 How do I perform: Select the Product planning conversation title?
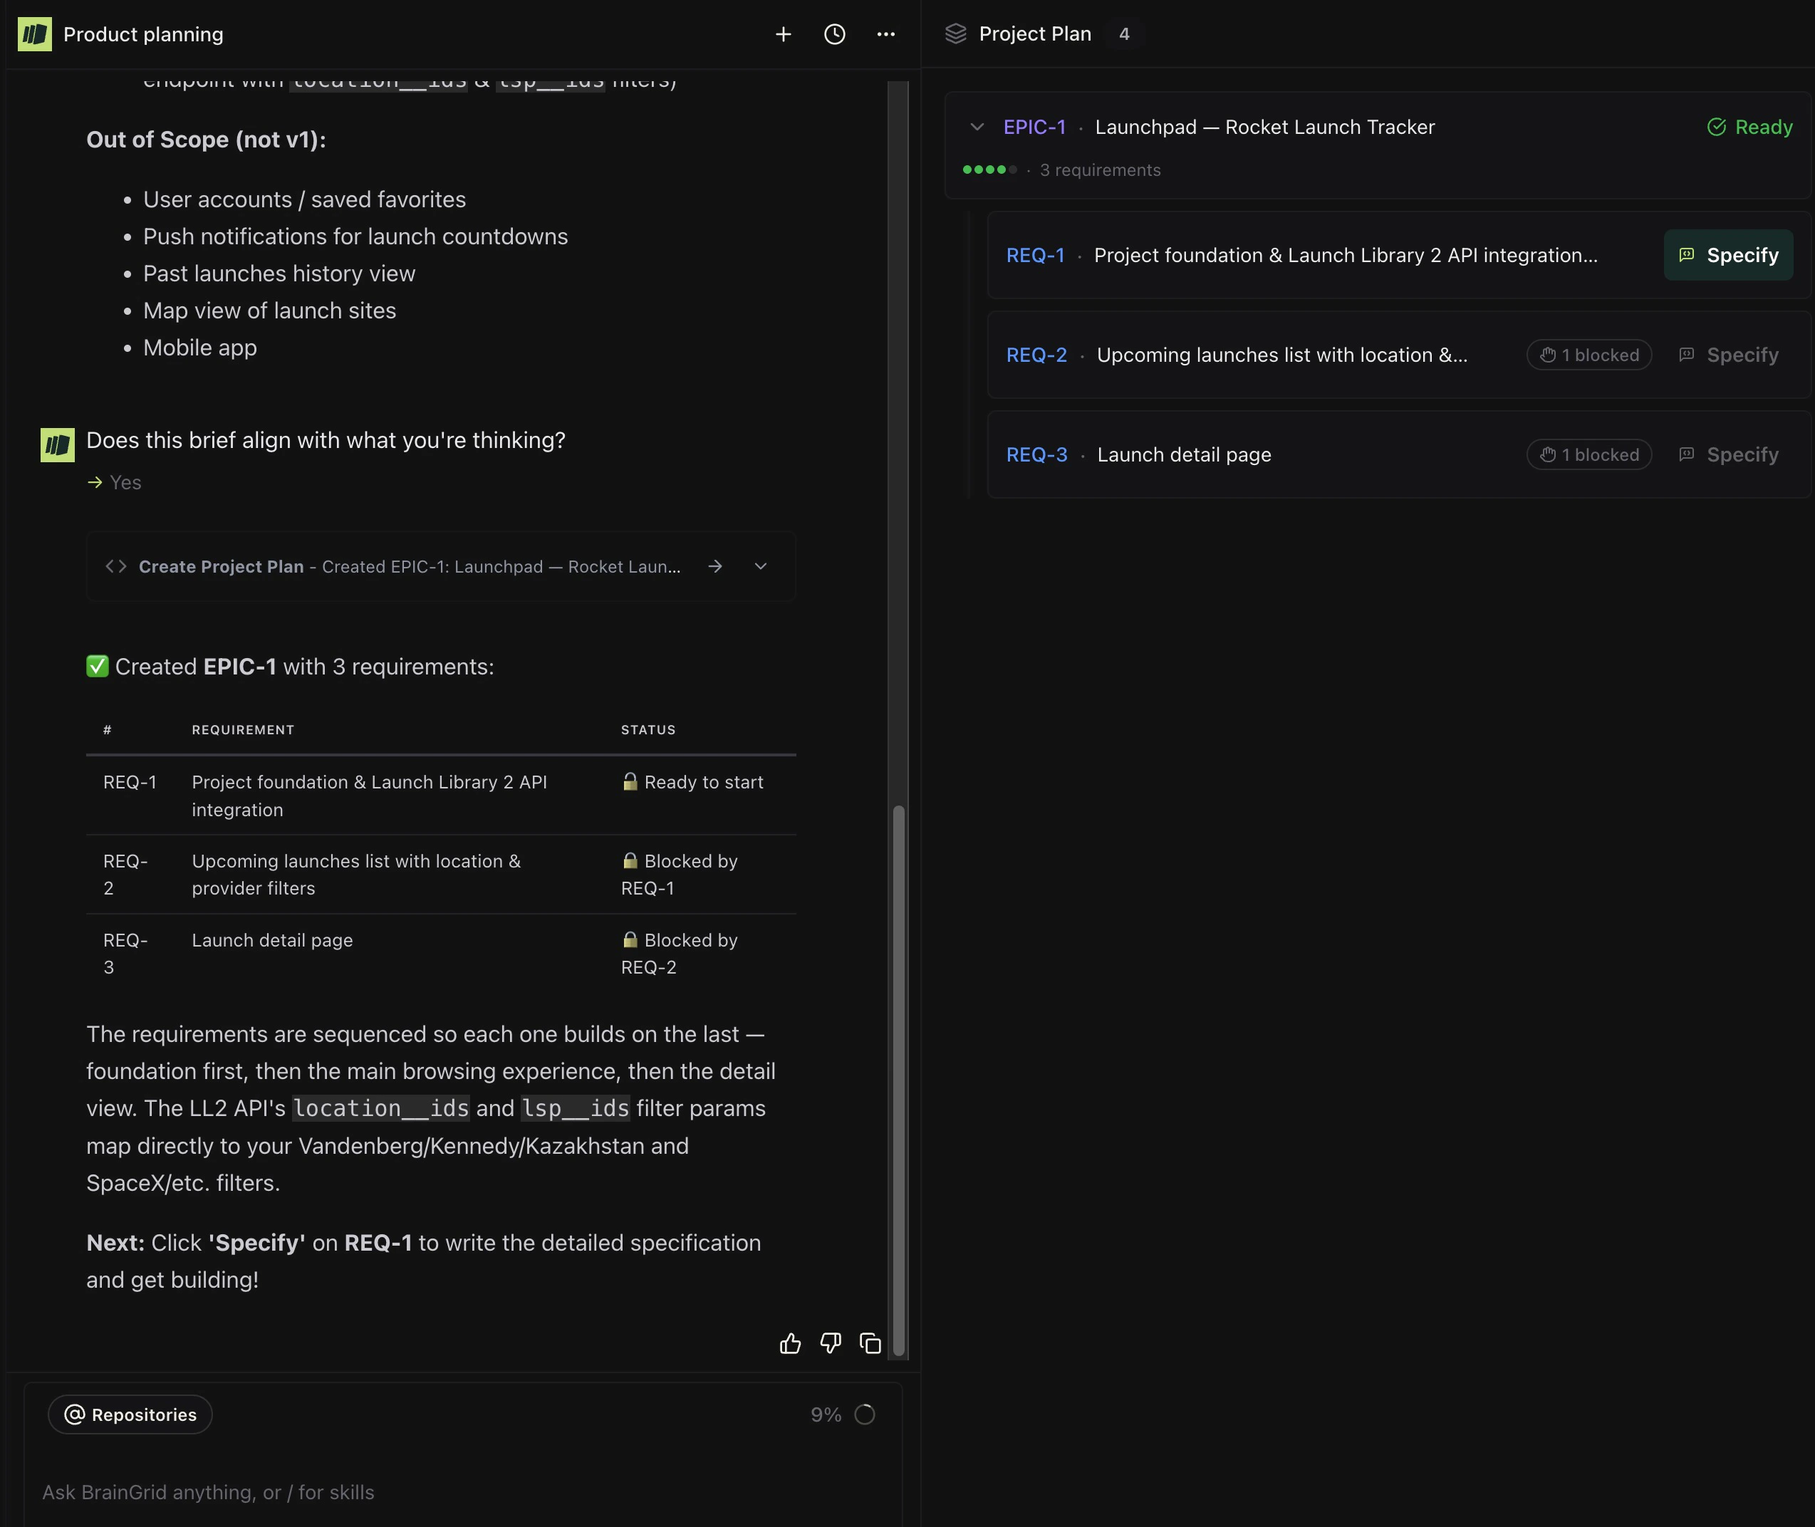pos(144,33)
